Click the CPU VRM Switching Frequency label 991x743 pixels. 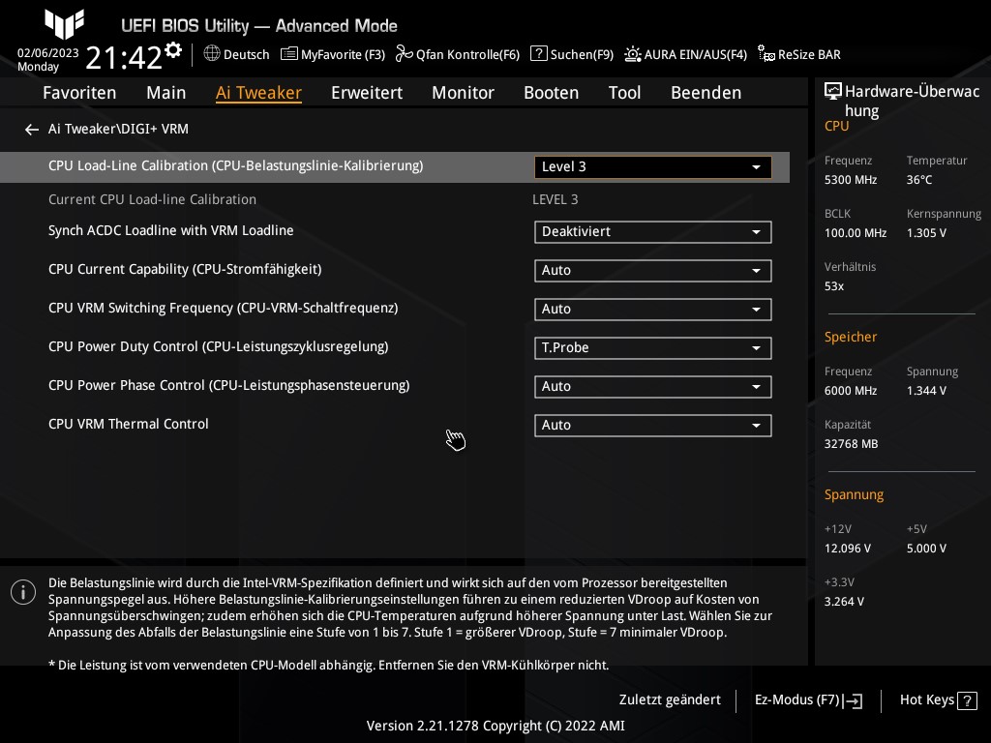[x=224, y=308]
